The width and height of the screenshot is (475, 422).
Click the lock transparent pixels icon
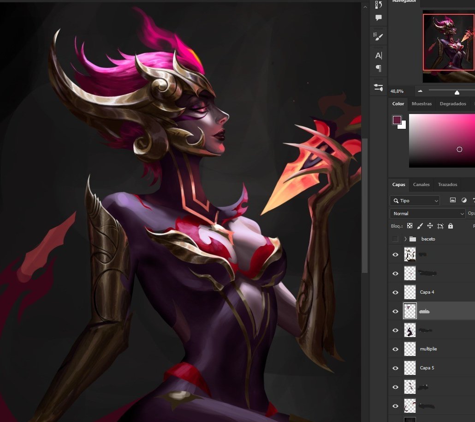[x=410, y=226]
